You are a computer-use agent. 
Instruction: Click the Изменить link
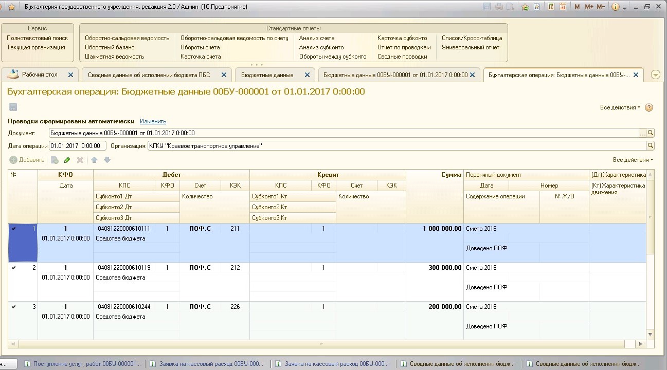pos(153,121)
